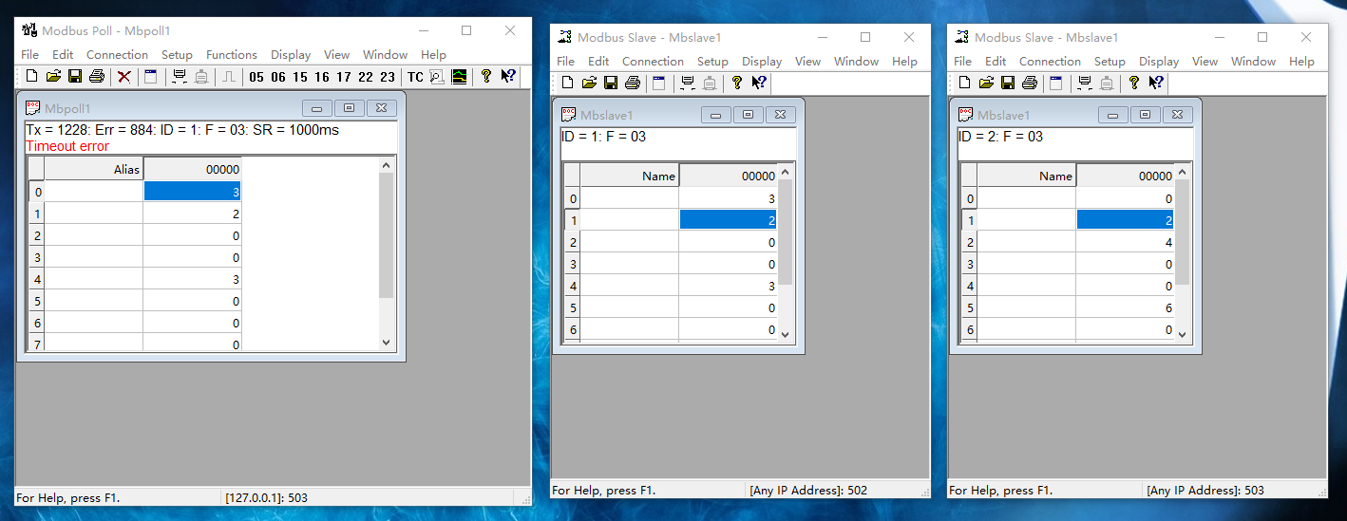
Task: Open Setup menu in ID 2 Modbus Slave window
Action: 1110,61
